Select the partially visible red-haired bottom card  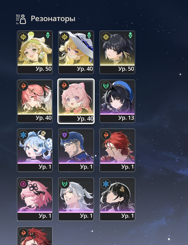(35, 236)
